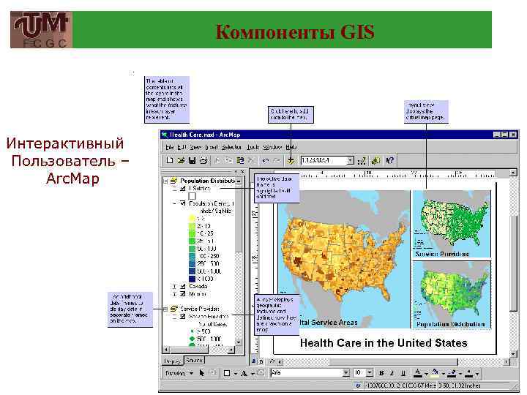Open the Edit menu

click(182, 147)
